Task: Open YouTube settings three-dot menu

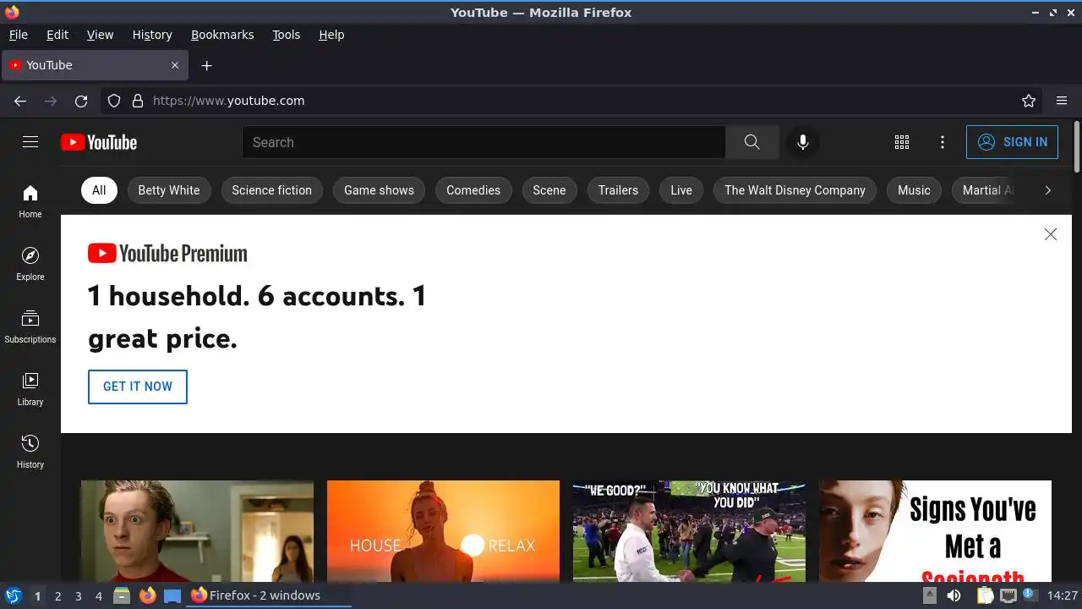Action: [x=943, y=142]
